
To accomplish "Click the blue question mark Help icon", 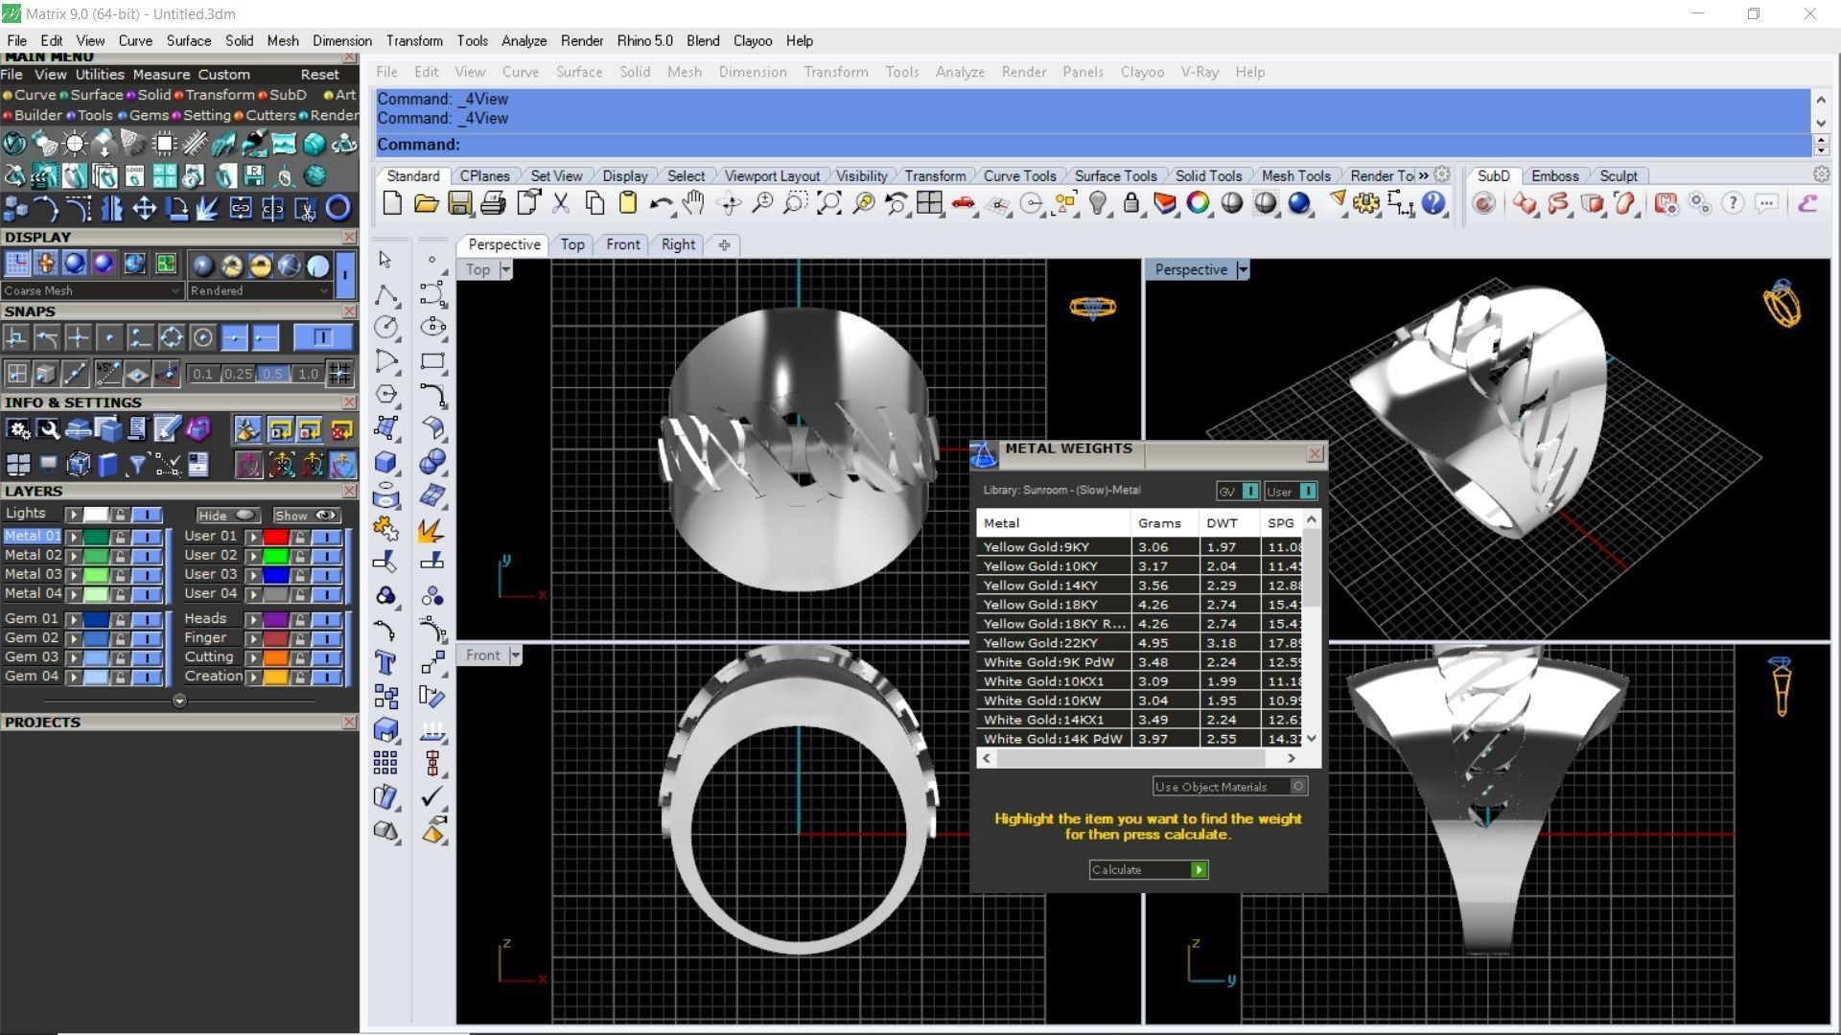I will [1433, 203].
